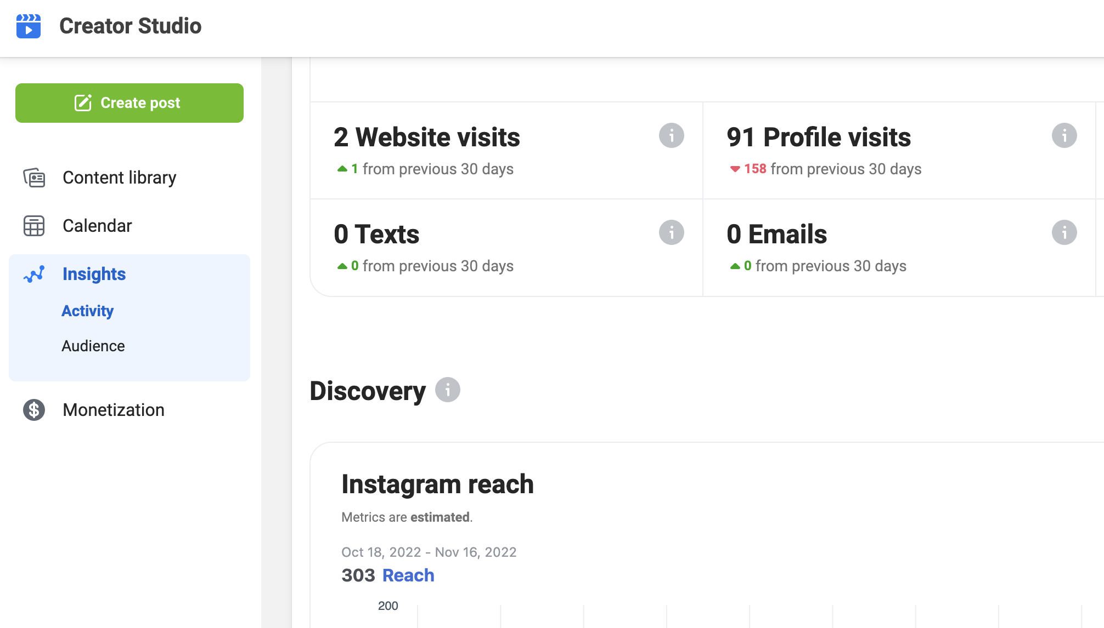Open the Content library section
Image resolution: width=1104 pixels, height=628 pixels.
119,178
